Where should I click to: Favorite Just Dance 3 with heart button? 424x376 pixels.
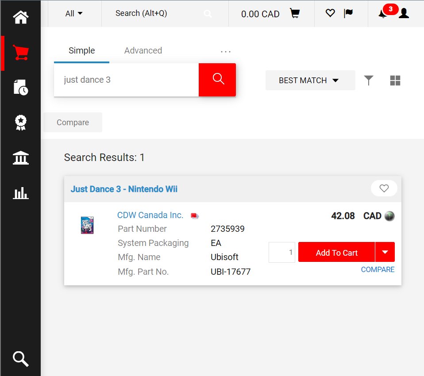(x=384, y=188)
